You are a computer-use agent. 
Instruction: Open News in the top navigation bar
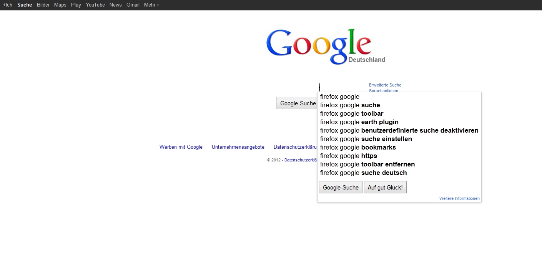(x=115, y=5)
